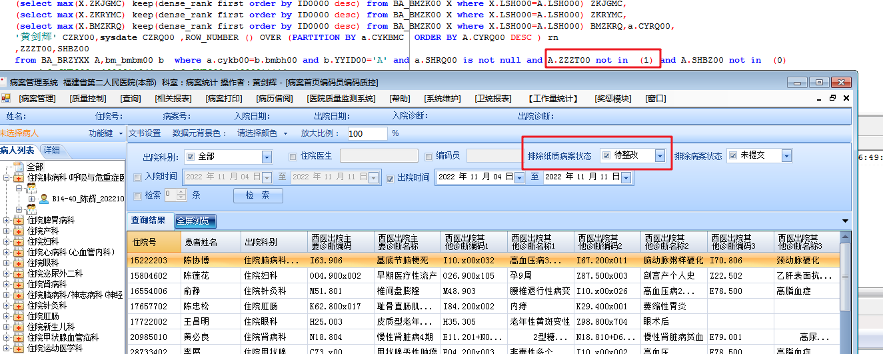883x354 pixels.
Task: Open the 未提交 status dropdown arrow
Action: click(x=786, y=156)
